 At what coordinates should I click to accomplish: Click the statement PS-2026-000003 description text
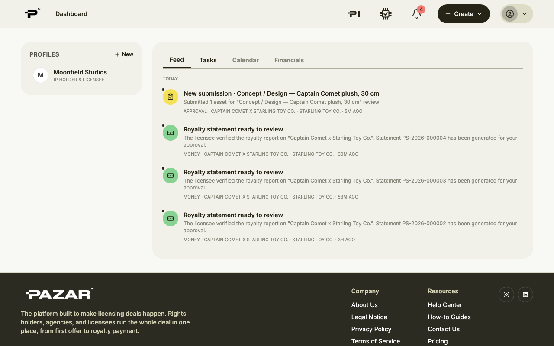point(351,184)
